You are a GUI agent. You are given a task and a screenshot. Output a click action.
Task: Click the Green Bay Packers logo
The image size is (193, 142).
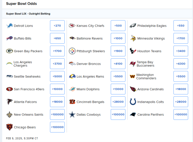pos(9,51)
